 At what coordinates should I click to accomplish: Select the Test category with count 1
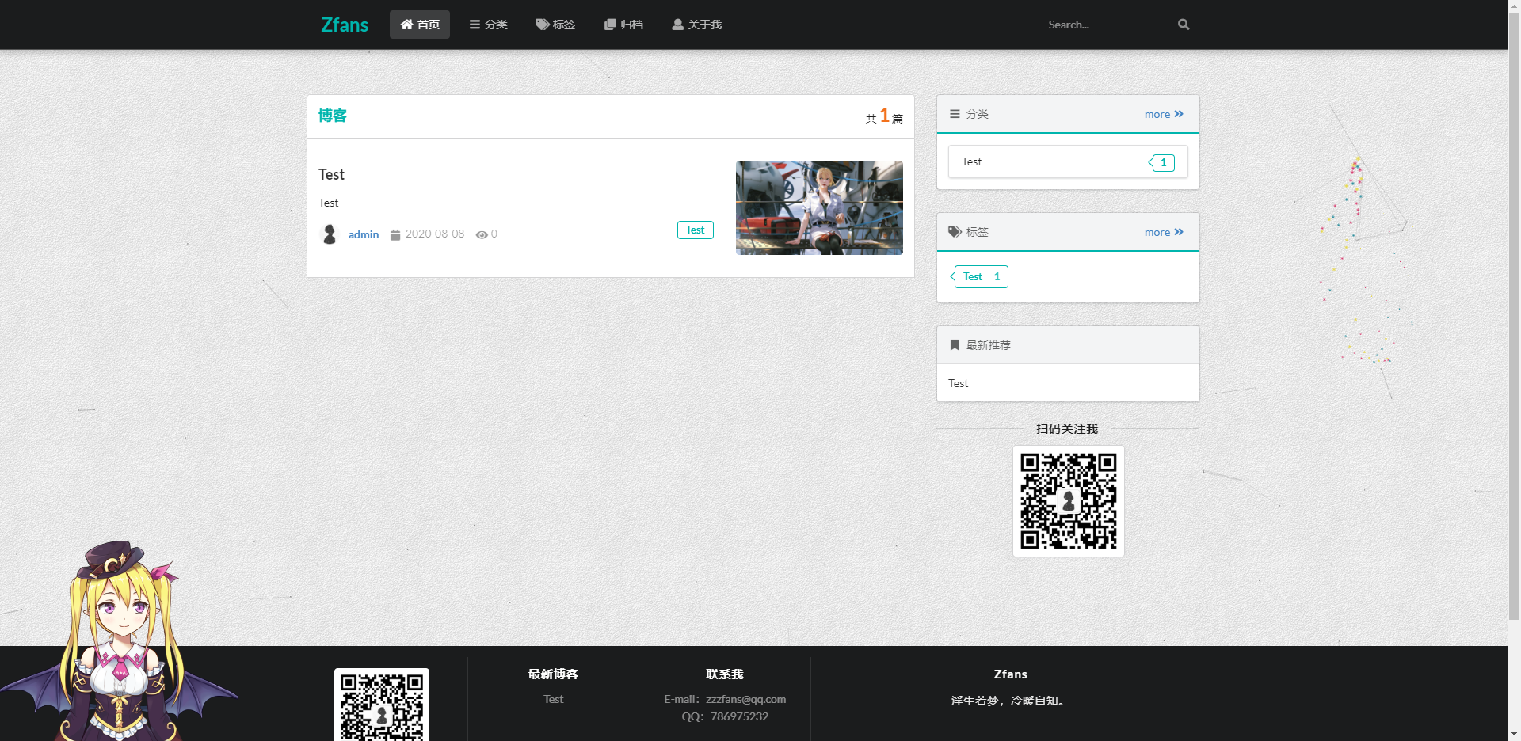pyautogui.click(x=1067, y=162)
